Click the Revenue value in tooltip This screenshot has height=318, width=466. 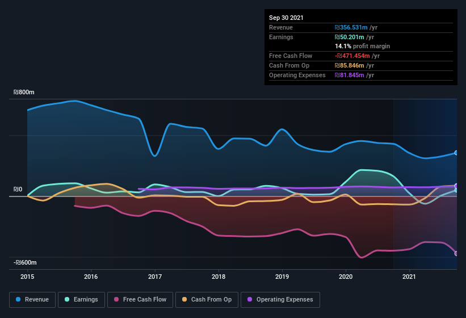pos(357,27)
